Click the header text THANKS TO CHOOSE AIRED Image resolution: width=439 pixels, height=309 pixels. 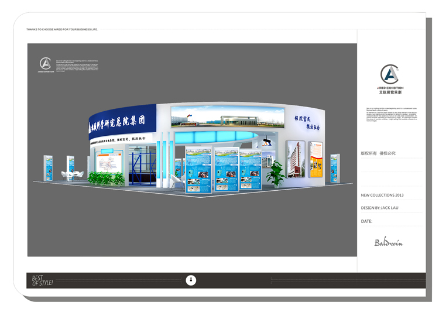[x=62, y=29]
